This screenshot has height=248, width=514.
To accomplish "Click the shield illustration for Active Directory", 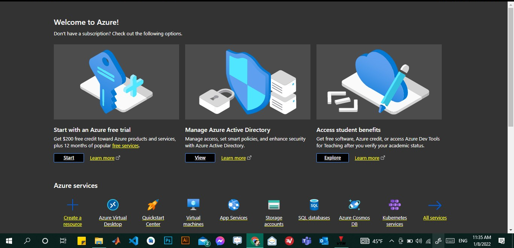I will [248, 82].
